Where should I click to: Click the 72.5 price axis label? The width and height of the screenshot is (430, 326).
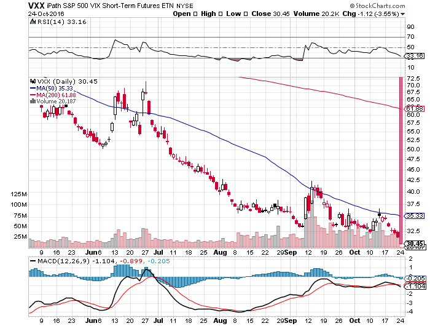pyautogui.click(x=413, y=79)
